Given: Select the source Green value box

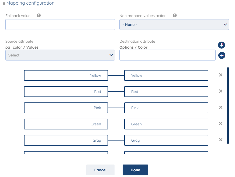Looking at the screenshot, I should (x=66, y=124).
